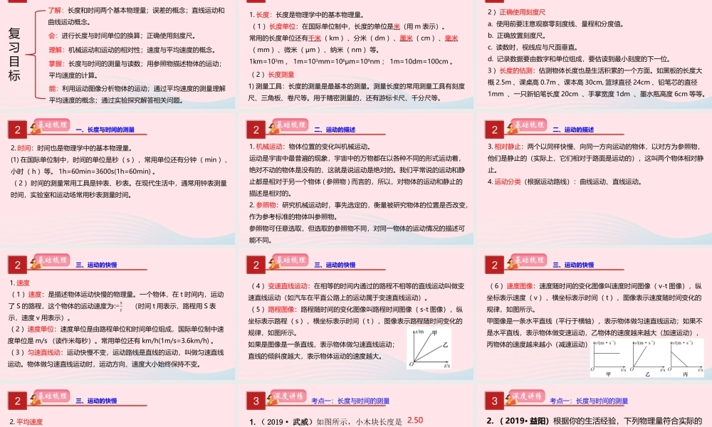Click the s-t graph with lines 甲 and 乙
The height and width of the screenshot is (427, 712).
429,349
